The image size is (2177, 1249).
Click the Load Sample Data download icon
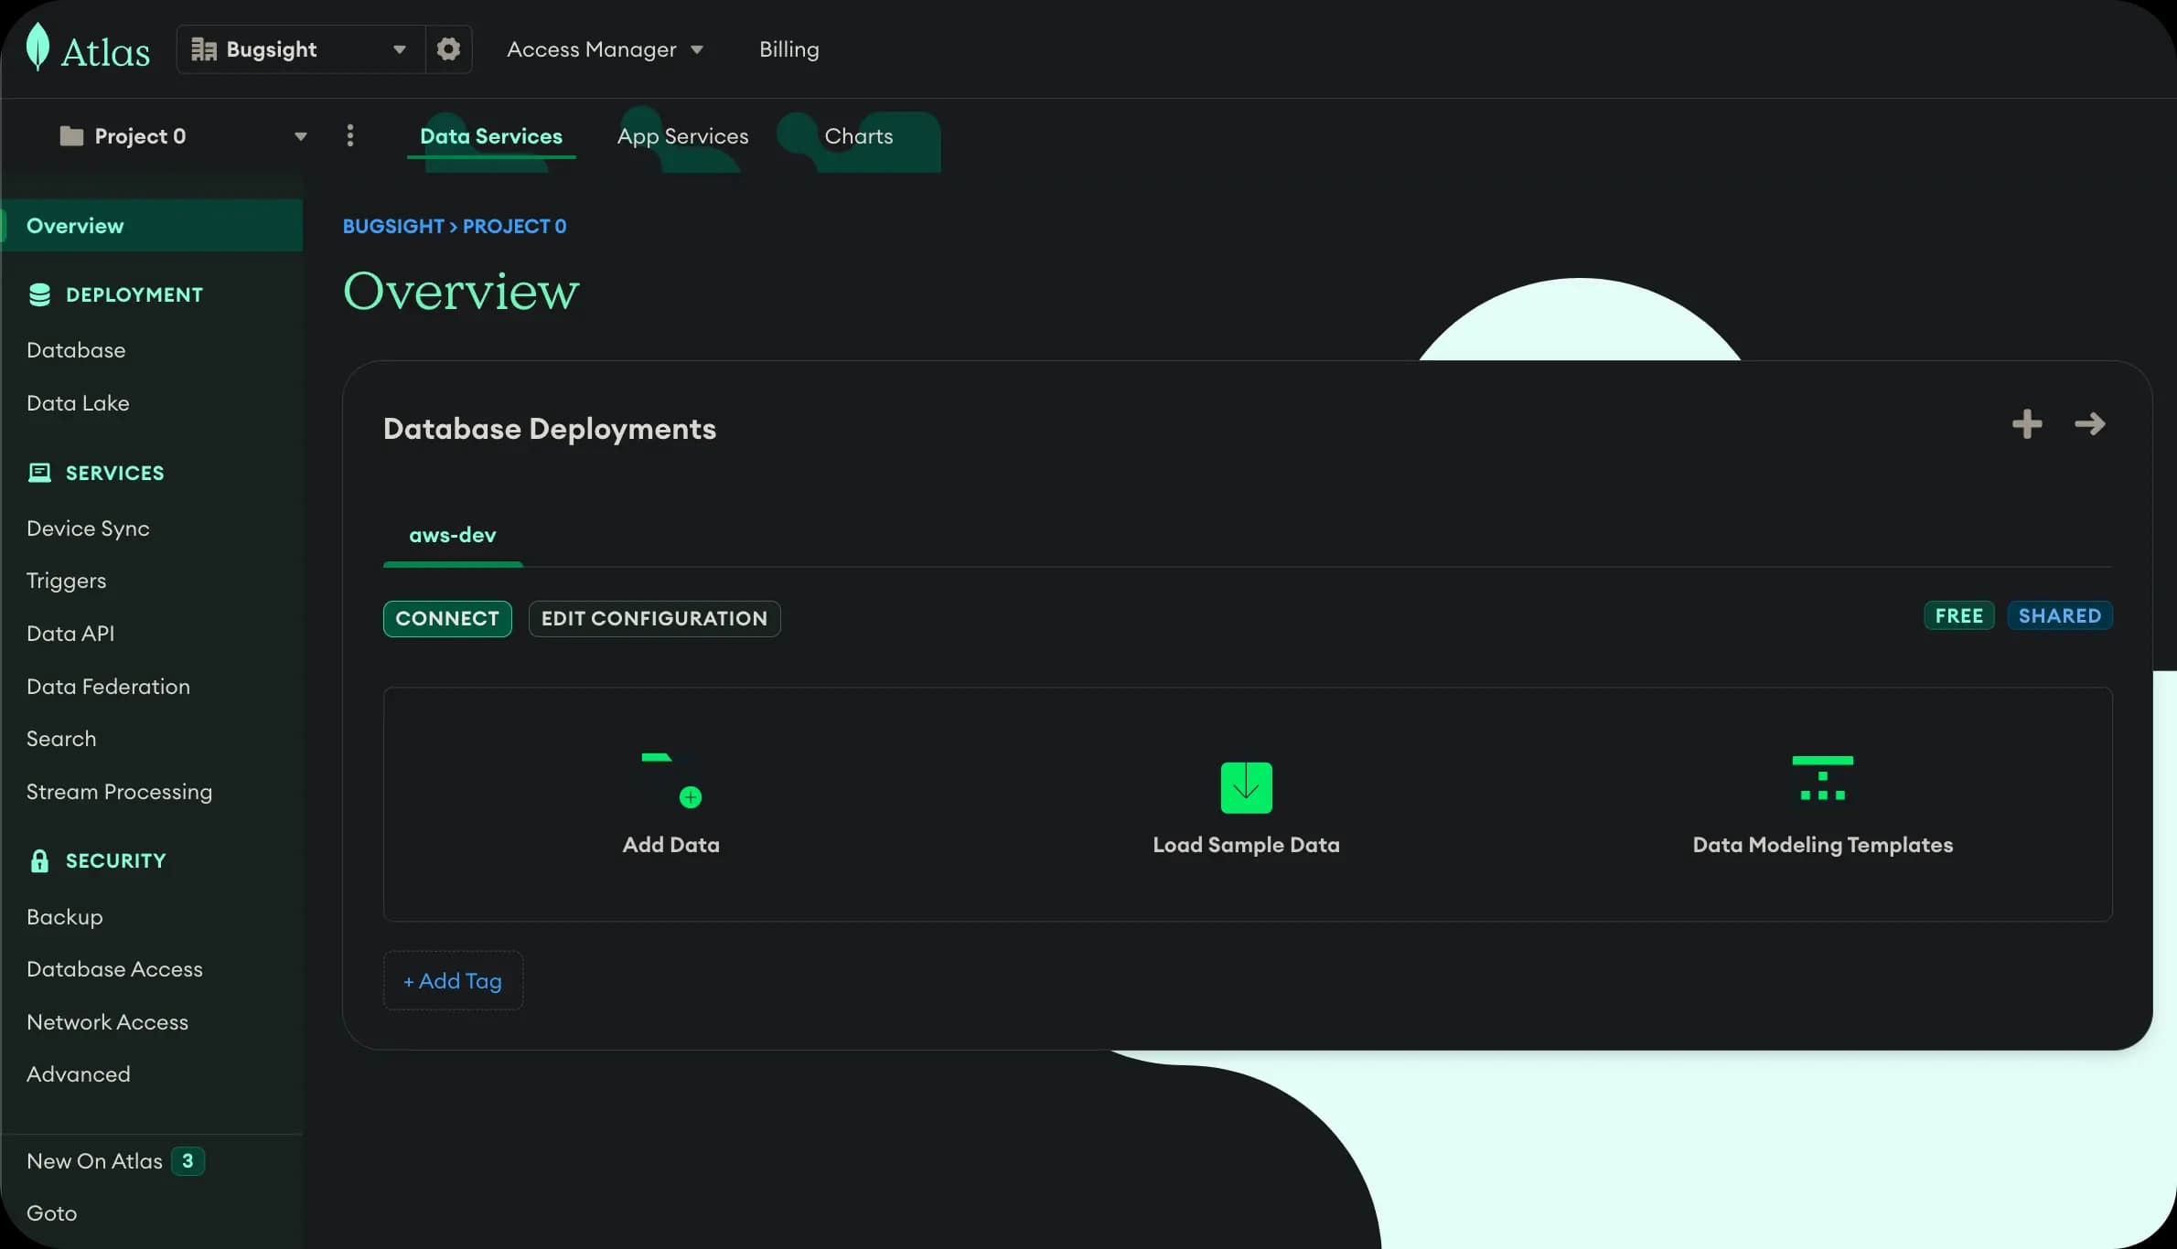[1247, 787]
